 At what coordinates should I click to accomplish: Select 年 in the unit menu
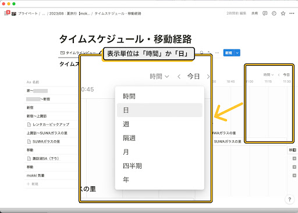coord(159,180)
